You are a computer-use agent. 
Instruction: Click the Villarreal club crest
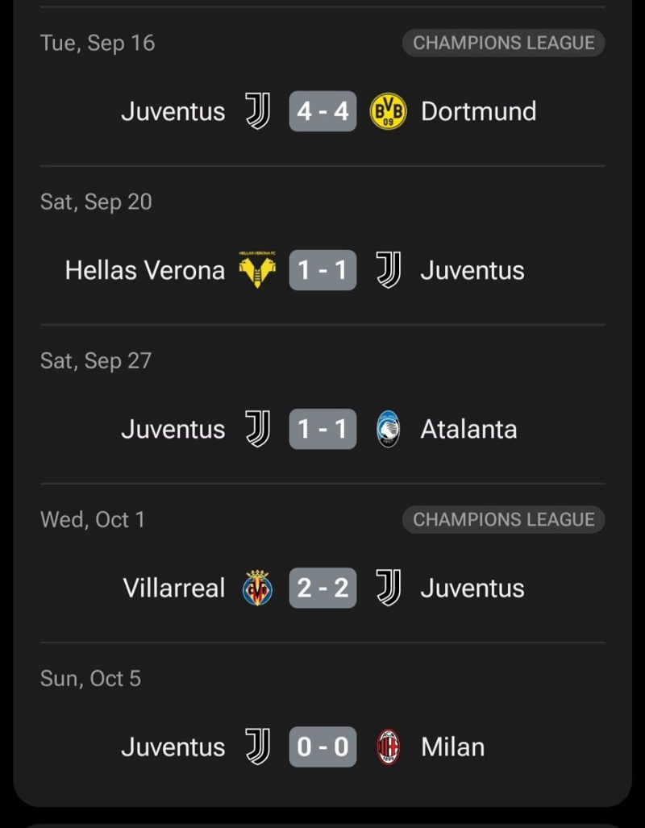257,588
